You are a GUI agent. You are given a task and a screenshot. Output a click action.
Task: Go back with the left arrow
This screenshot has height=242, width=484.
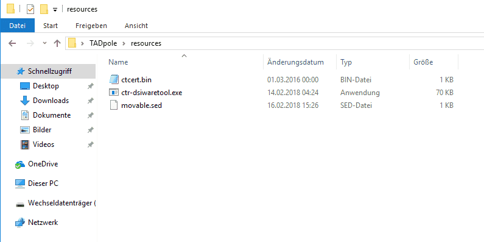click(x=12, y=43)
